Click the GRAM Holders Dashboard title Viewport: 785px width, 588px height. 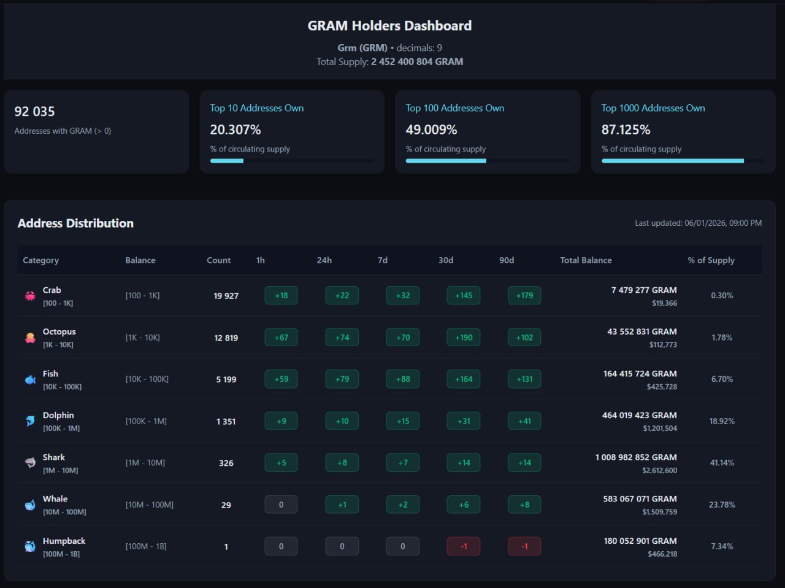pyautogui.click(x=390, y=26)
